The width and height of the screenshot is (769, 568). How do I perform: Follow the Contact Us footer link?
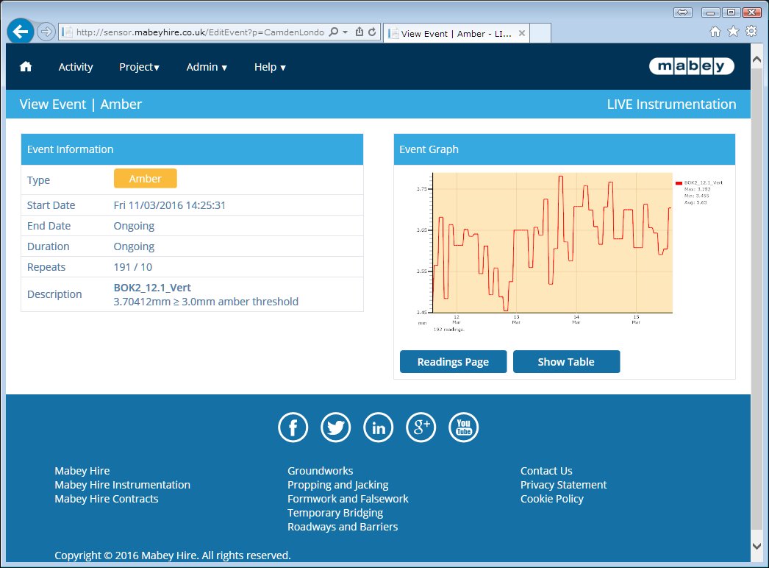click(x=546, y=471)
